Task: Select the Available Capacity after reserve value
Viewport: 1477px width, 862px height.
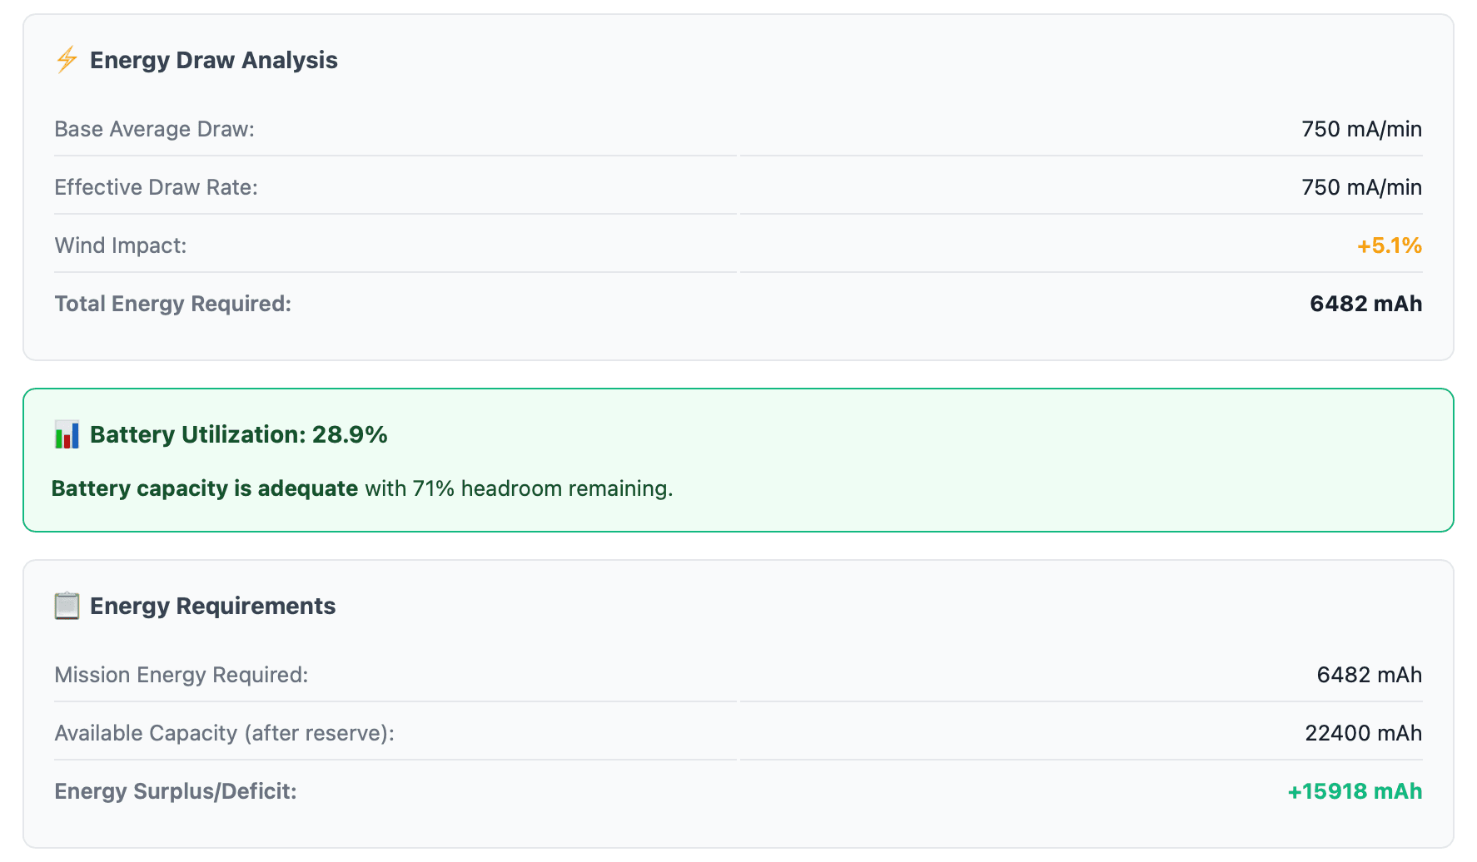Action: [1363, 733]
